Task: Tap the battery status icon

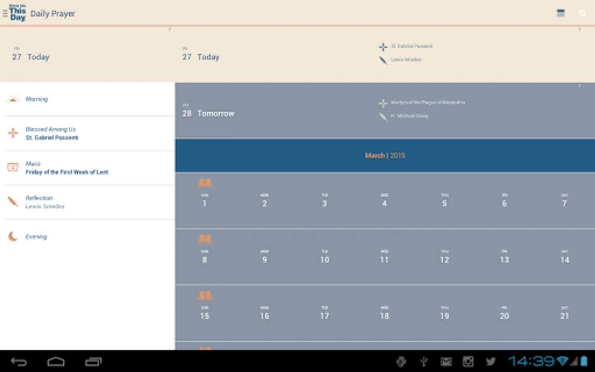Action: [584, 361]
